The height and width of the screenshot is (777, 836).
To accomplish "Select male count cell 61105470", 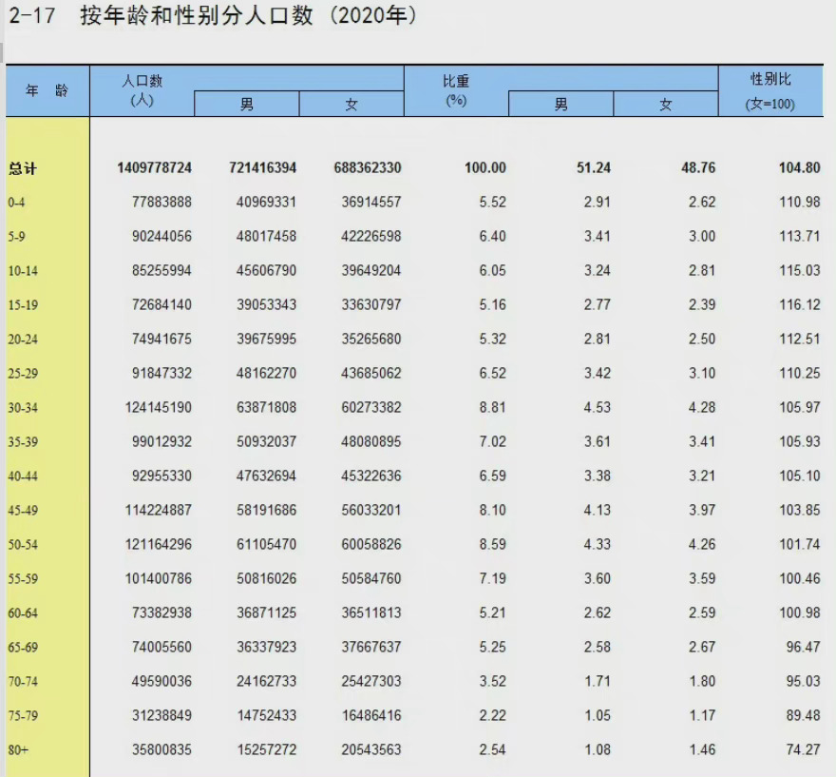I will 266,544.
